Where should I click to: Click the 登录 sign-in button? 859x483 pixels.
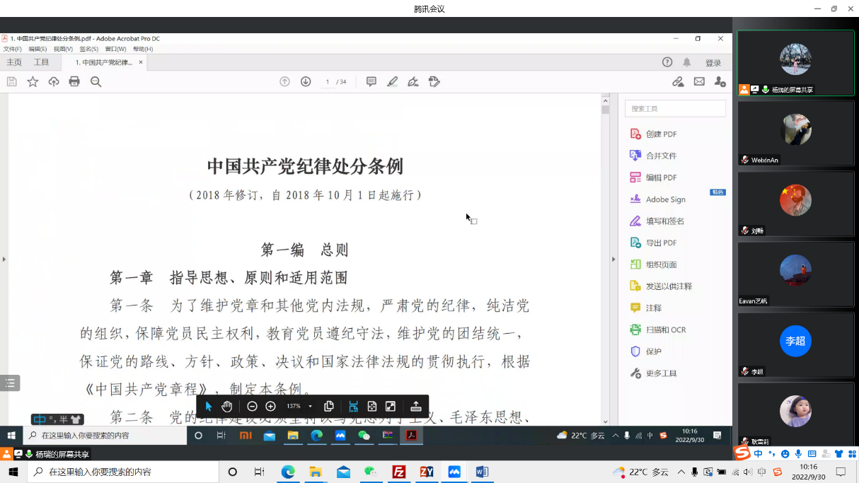pos(713,63)
